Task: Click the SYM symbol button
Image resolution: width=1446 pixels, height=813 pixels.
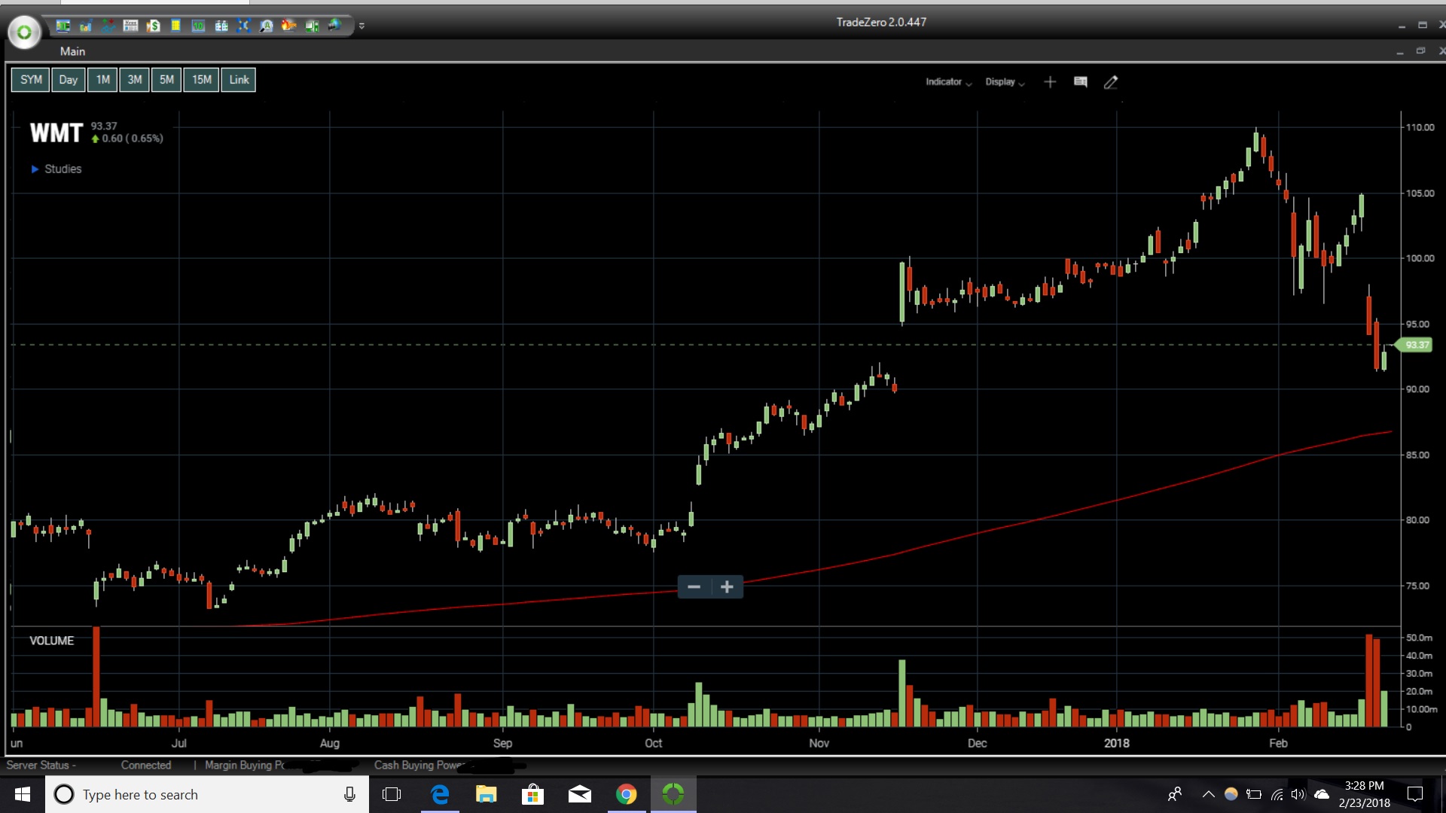Action: 31,80
